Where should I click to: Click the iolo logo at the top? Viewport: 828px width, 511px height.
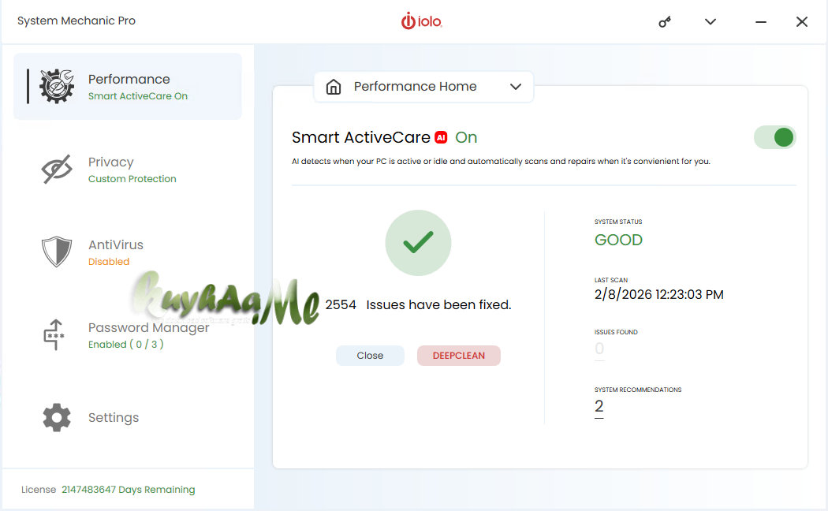point(421,21)
